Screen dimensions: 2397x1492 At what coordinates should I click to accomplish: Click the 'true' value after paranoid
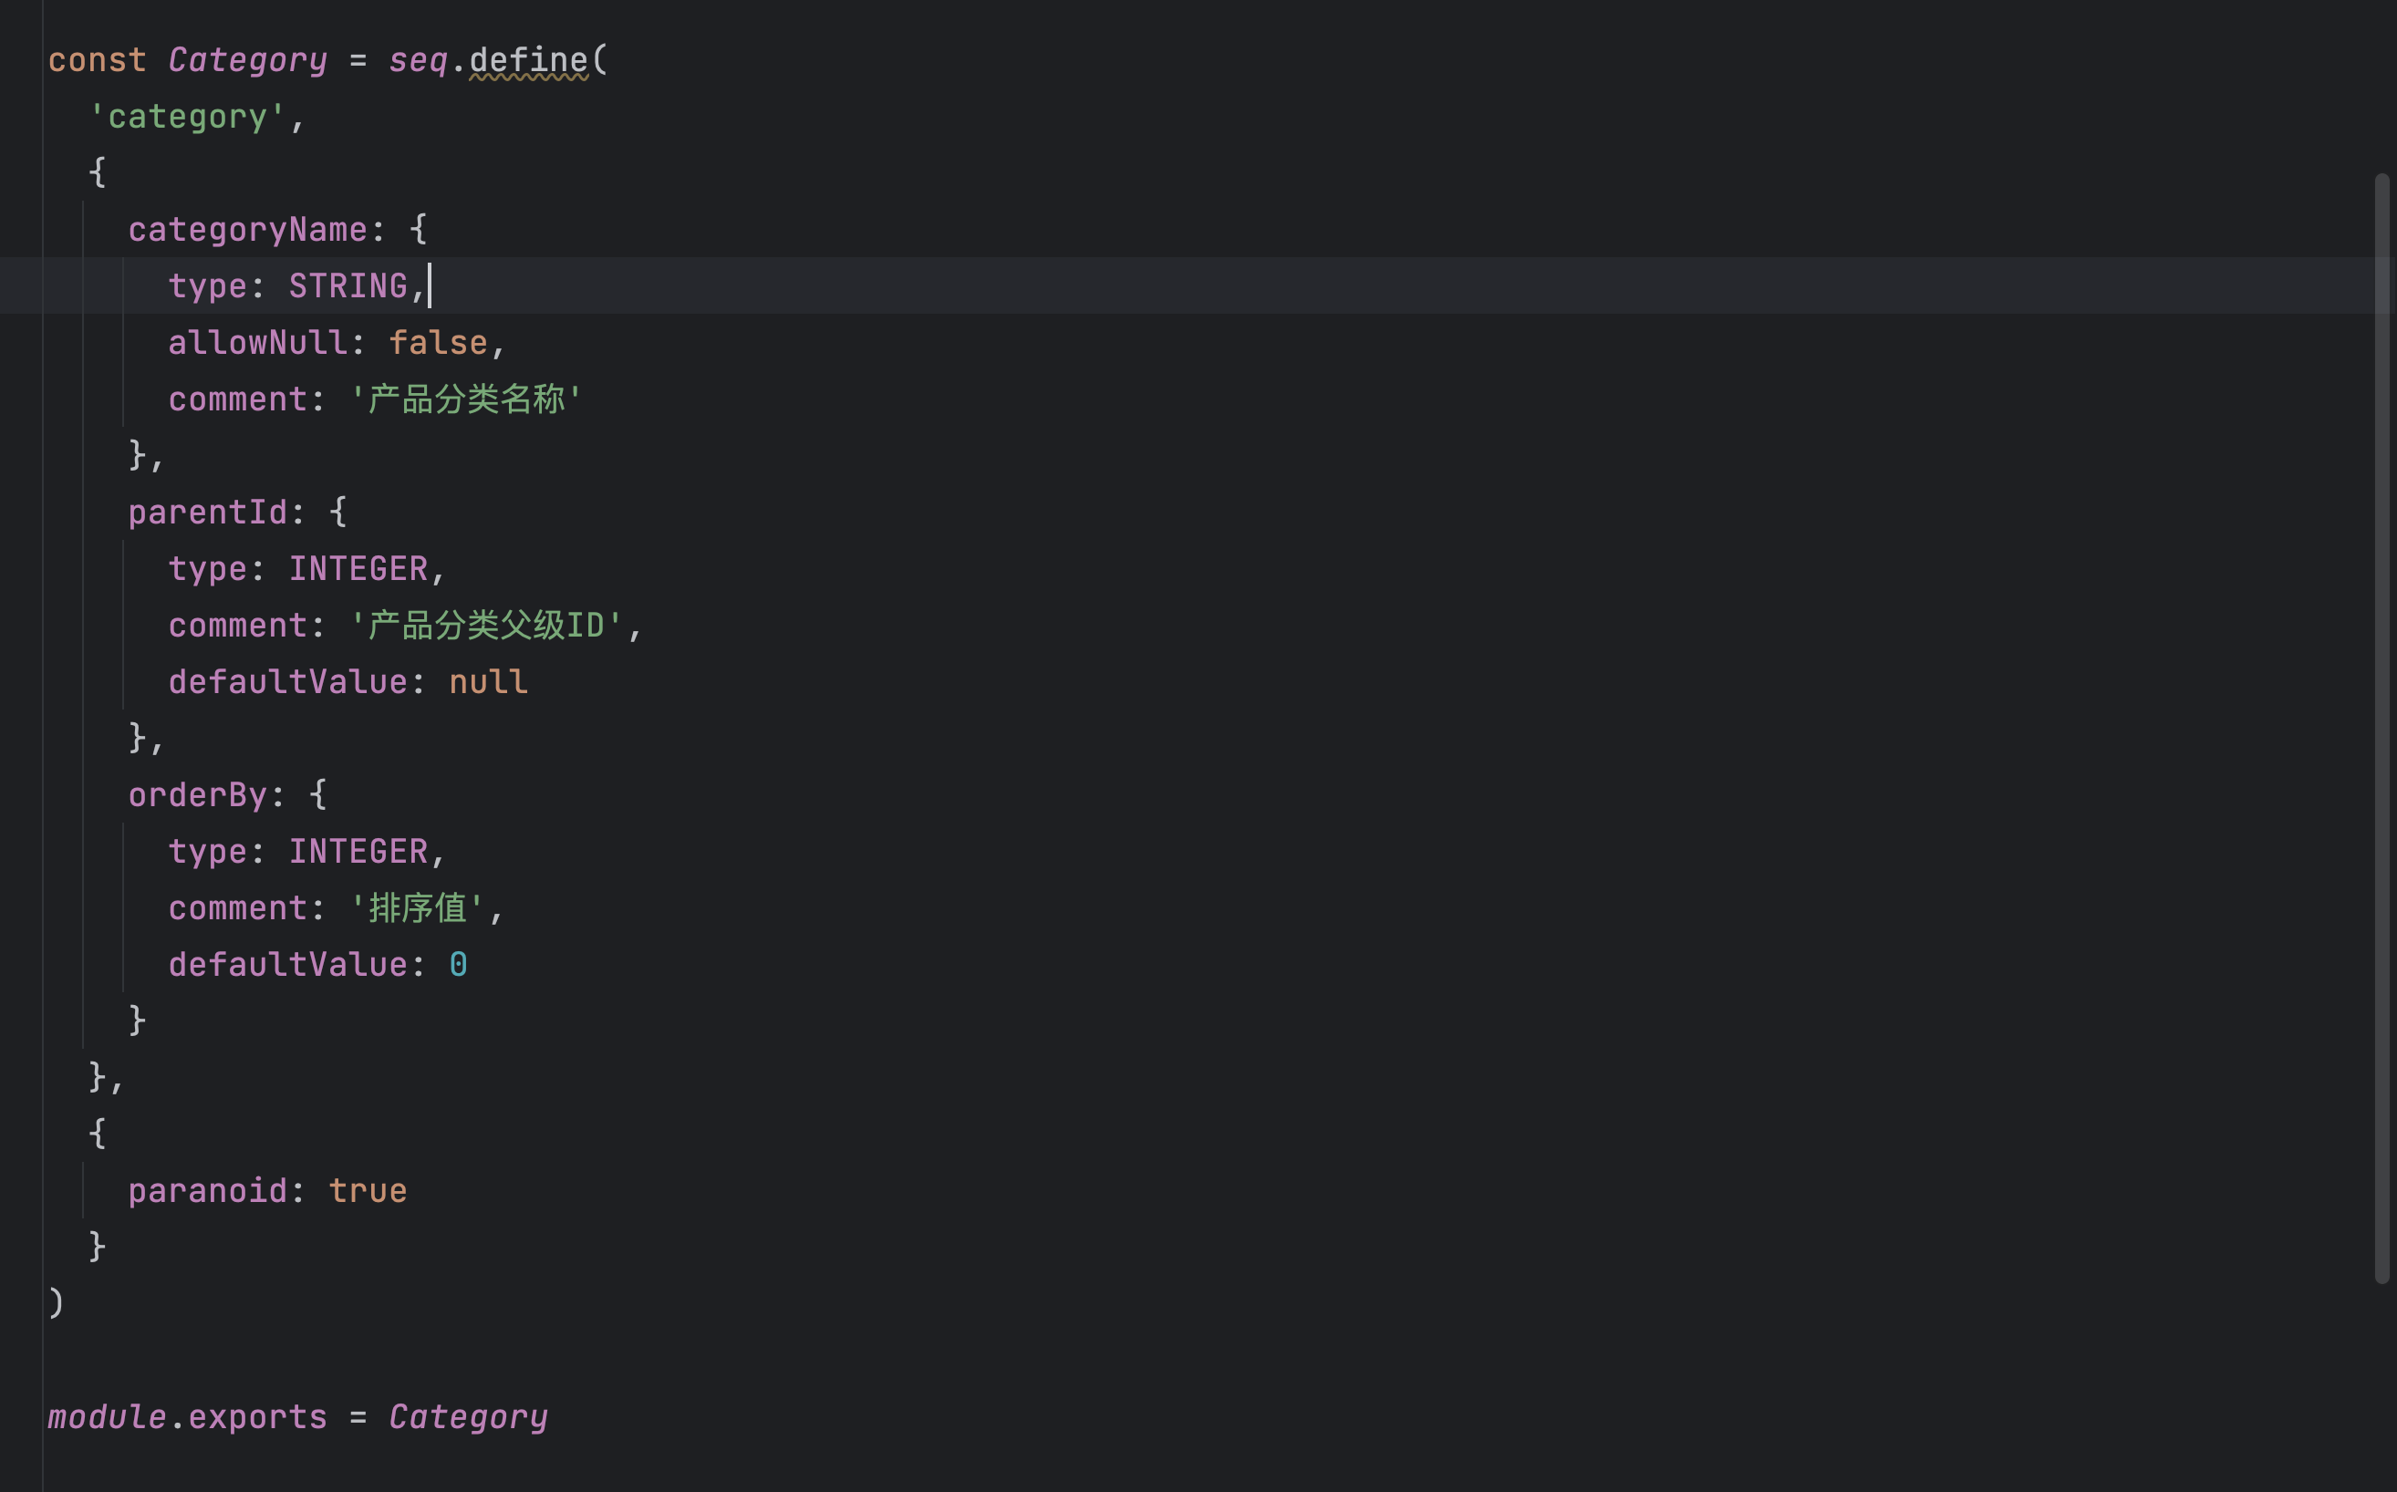pos(368,1191)
